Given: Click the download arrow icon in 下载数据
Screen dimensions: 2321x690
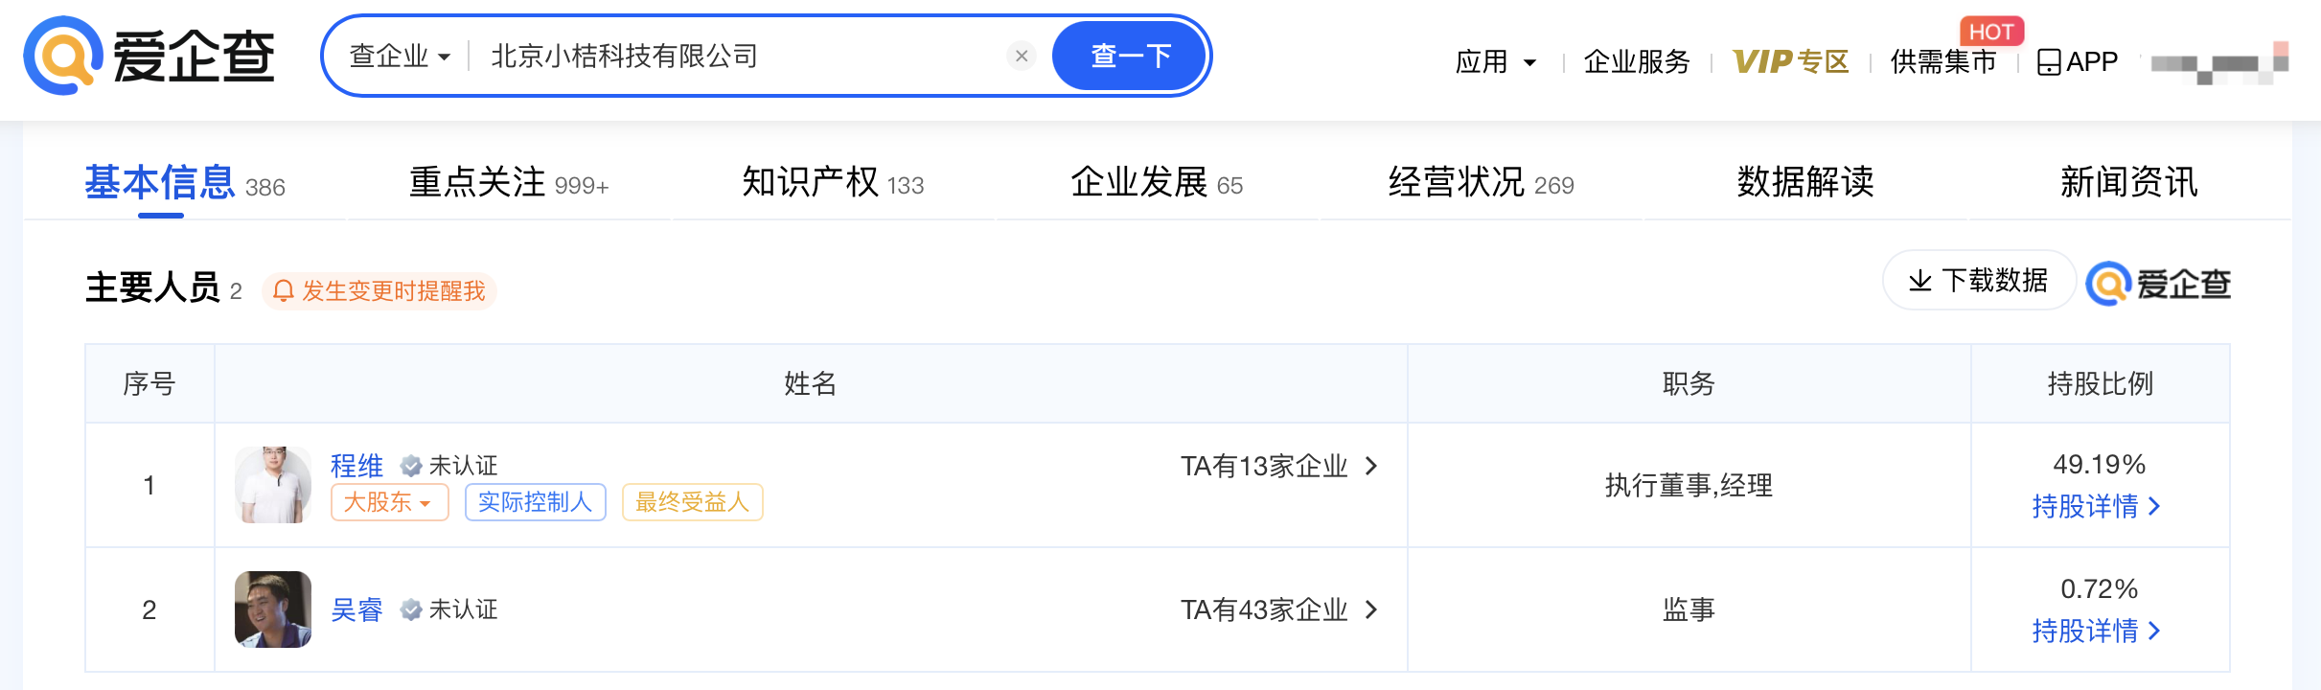Looking at the screenshot, I should pyautogui.click(x=1919, y=281).
